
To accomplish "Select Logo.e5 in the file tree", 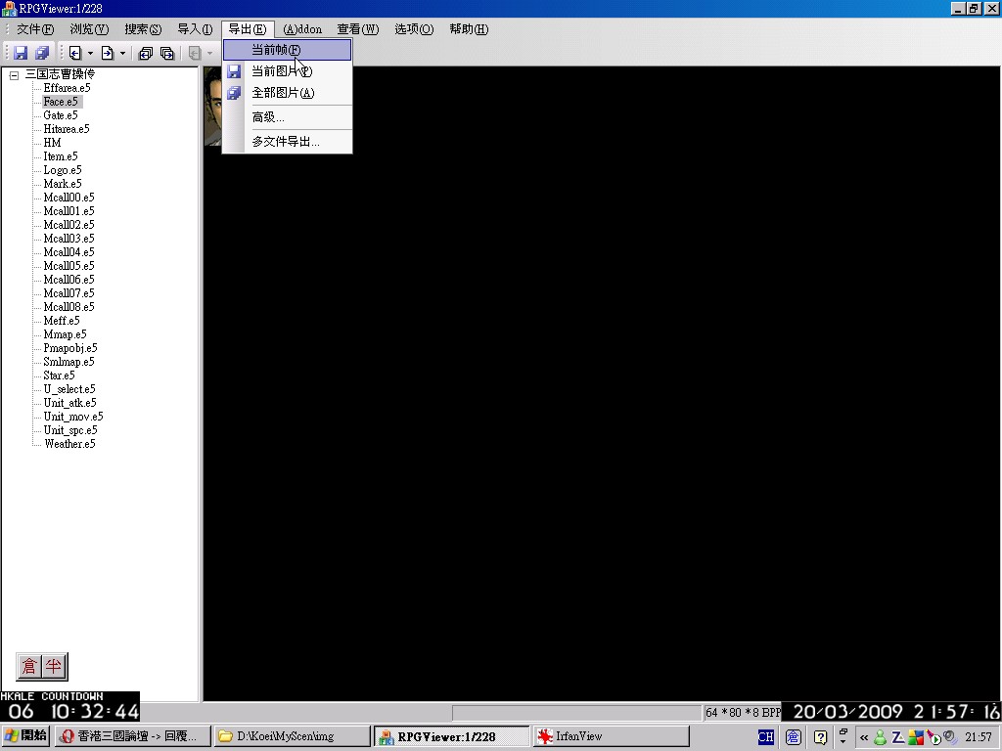I will [62, 170].
